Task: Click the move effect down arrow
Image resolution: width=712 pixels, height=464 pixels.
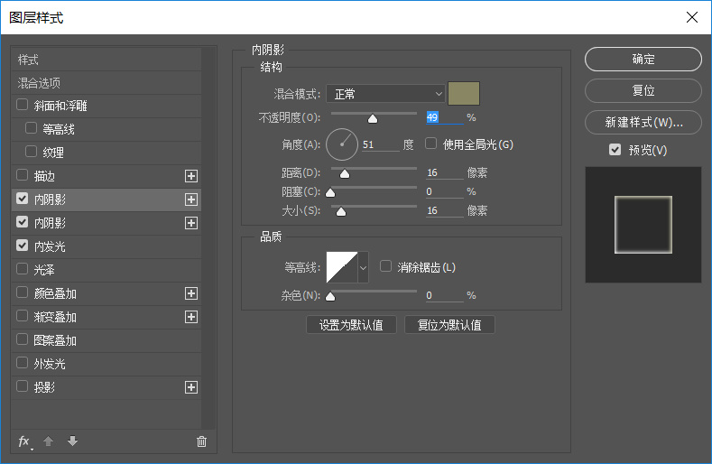Action: pyautogui.click(x=72, y=441)
